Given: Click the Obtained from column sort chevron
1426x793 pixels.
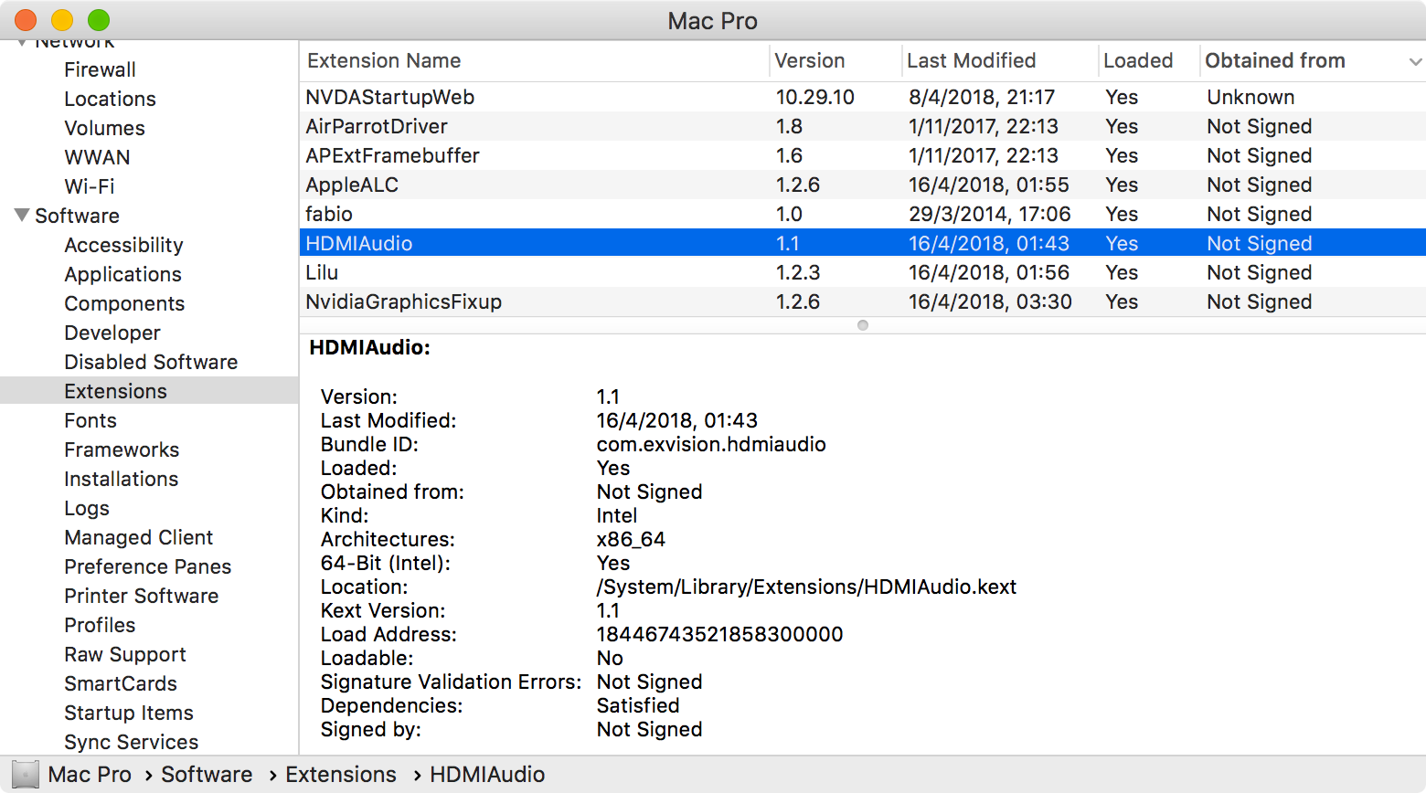Looking at the screenshot, I should click(x=1415, y=62).
